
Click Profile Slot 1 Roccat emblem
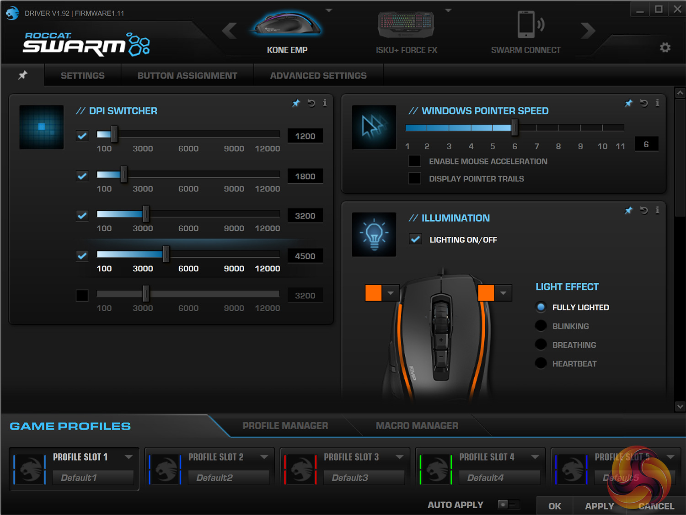(x=30, y=469)
